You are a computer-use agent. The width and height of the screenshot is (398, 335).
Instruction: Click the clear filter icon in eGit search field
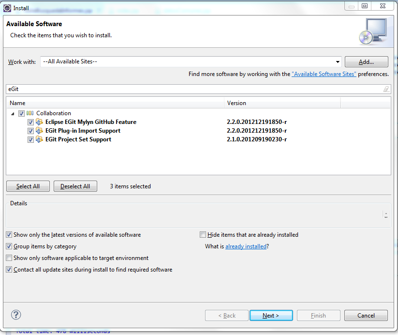[x=386, y=89]
